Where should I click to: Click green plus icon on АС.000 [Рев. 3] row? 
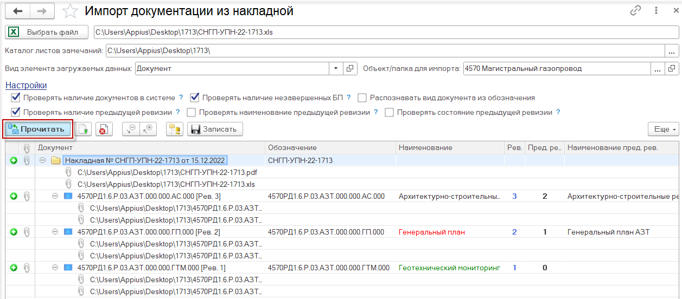pyautogui.click(x=14, y=196)
